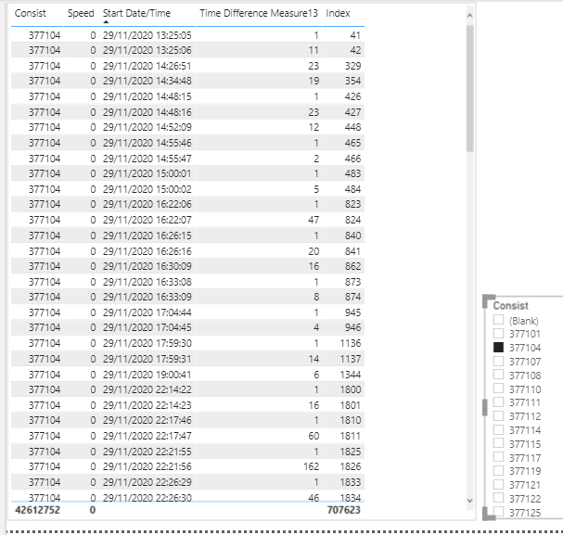Select date cell 29/11/2020 14:52:09
Viewport: 563px width, 535px height.
click(x=147, y=127)
